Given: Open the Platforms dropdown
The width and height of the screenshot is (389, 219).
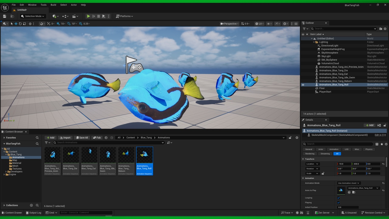Looking at the screenshot, I should coord(125,16).
